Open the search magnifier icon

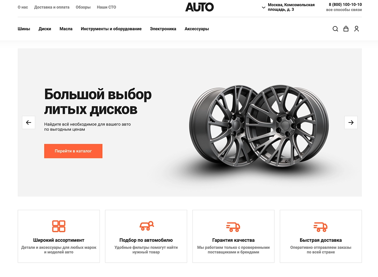click(335, 29)
